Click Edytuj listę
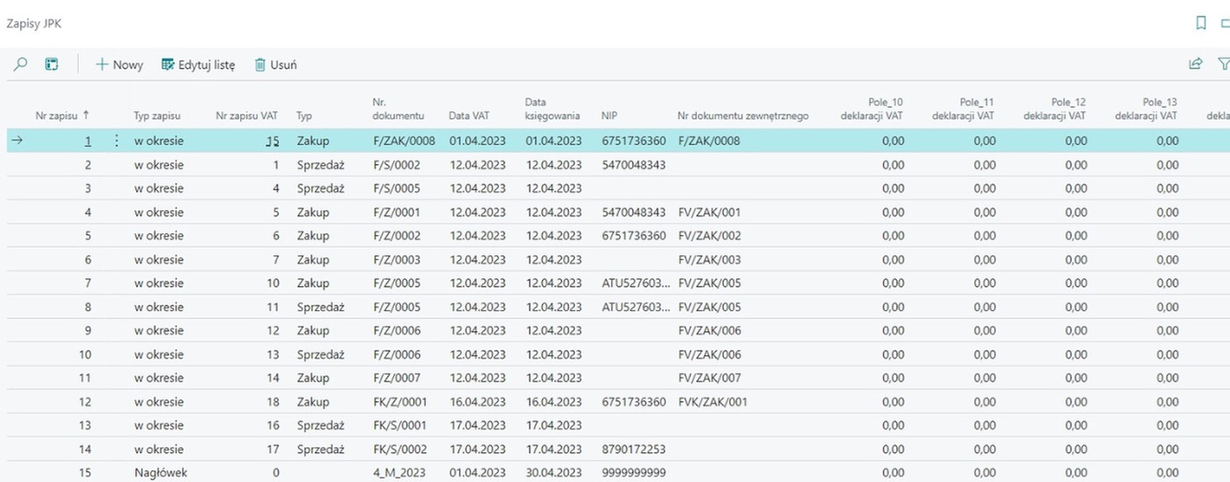This screenshot has width=1230, height=482. (x=198, y=65)
